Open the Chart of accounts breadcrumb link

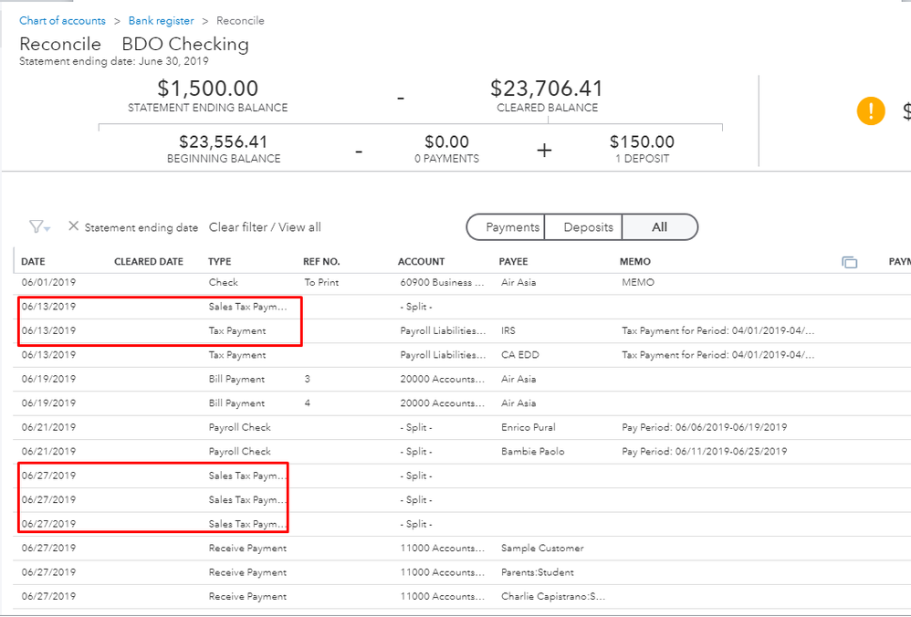[x=62, y=20]
